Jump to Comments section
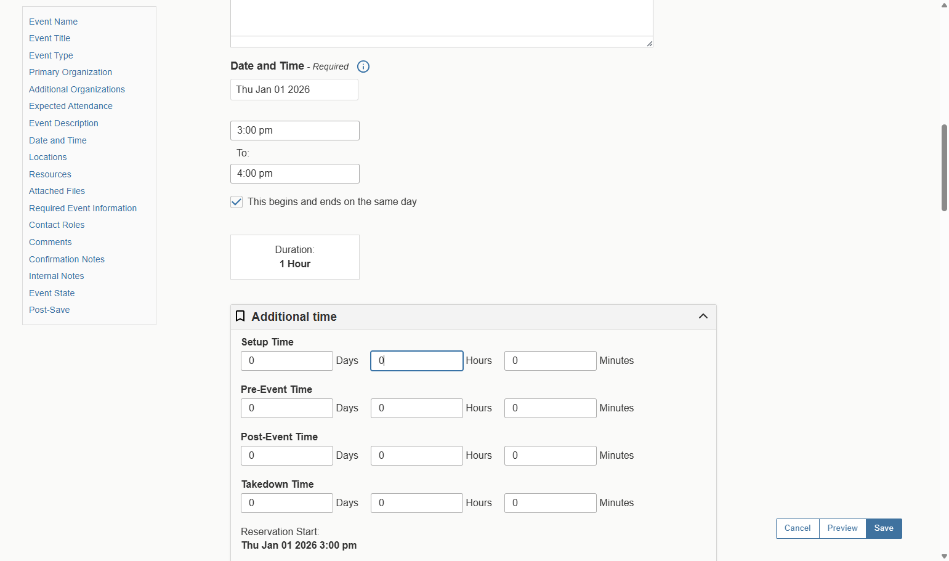 point(50,242)
